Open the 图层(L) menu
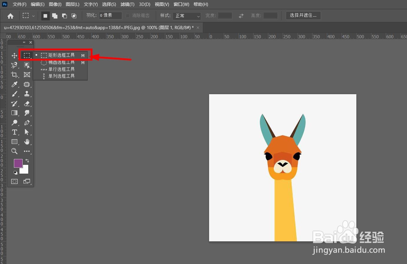This screenshot has width=407, height=264. coord(72,4)
